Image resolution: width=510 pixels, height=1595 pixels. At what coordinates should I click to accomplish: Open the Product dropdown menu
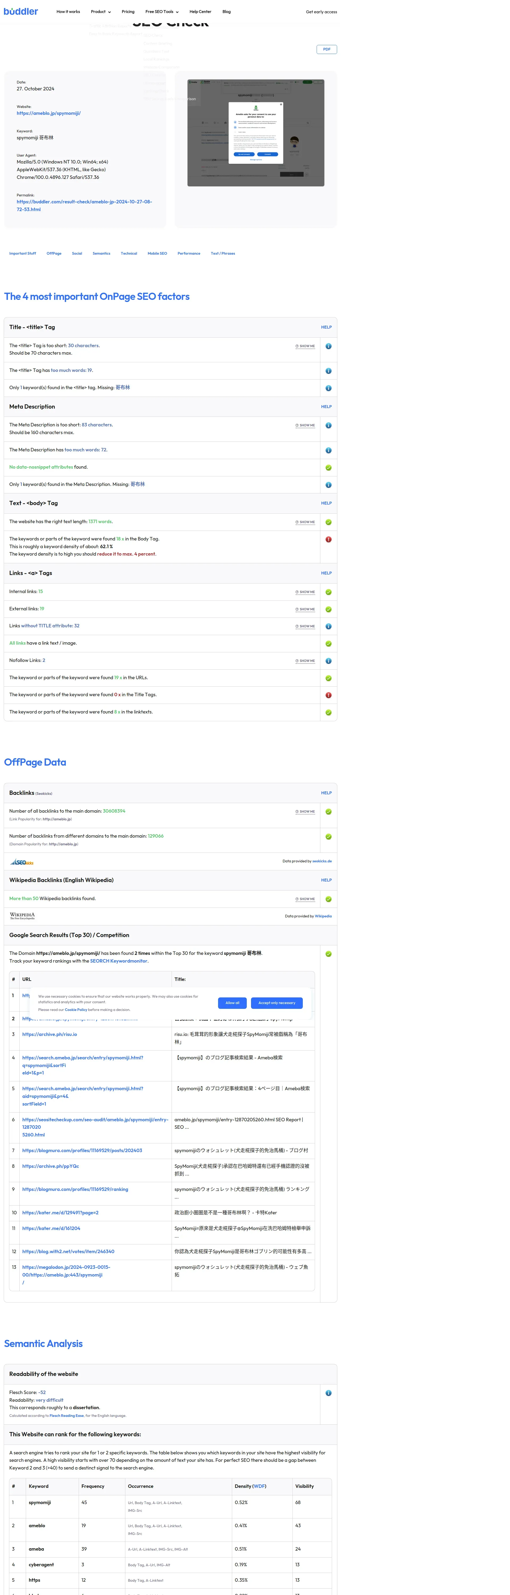101,12
